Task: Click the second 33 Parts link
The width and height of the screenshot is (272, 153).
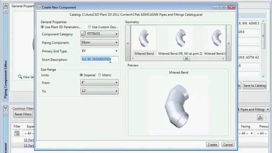Action: (x=29, y=145)
